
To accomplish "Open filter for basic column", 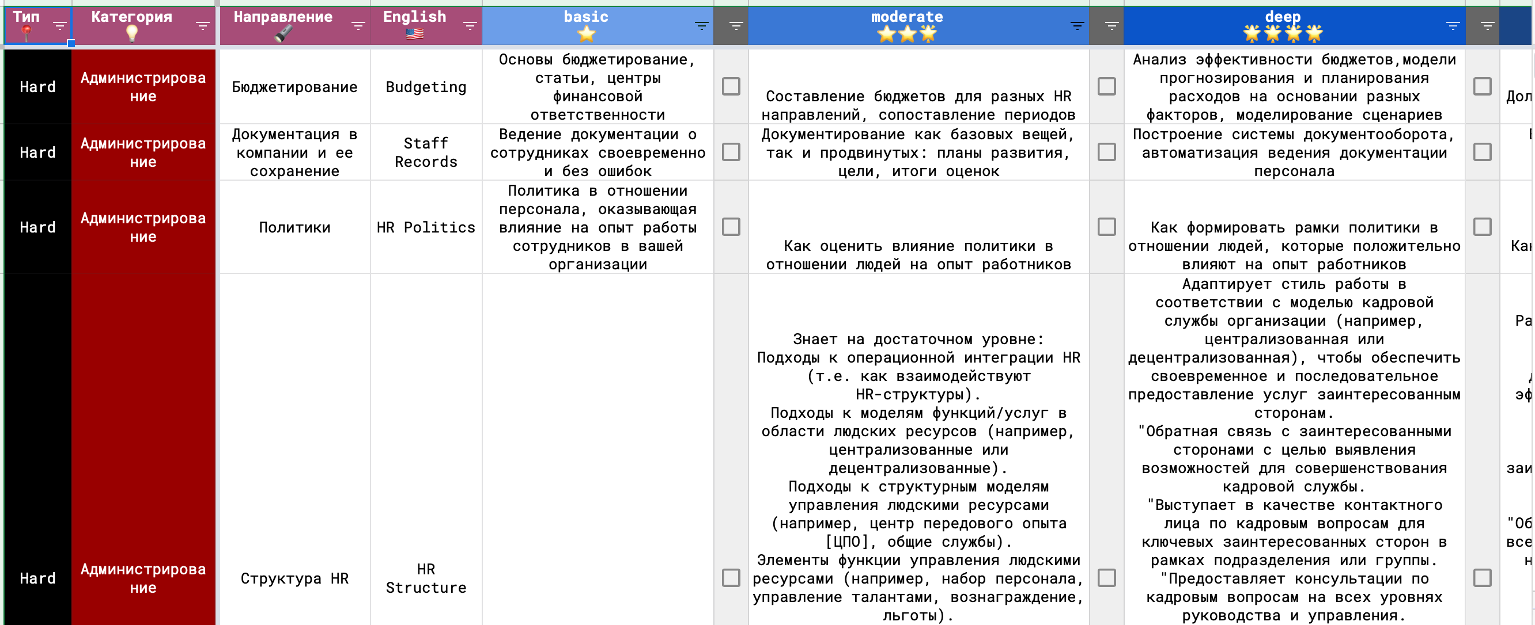I will point(701,25).
